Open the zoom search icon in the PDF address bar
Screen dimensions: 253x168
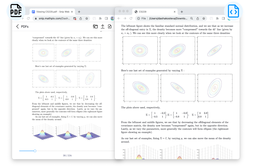click(192, 18)
